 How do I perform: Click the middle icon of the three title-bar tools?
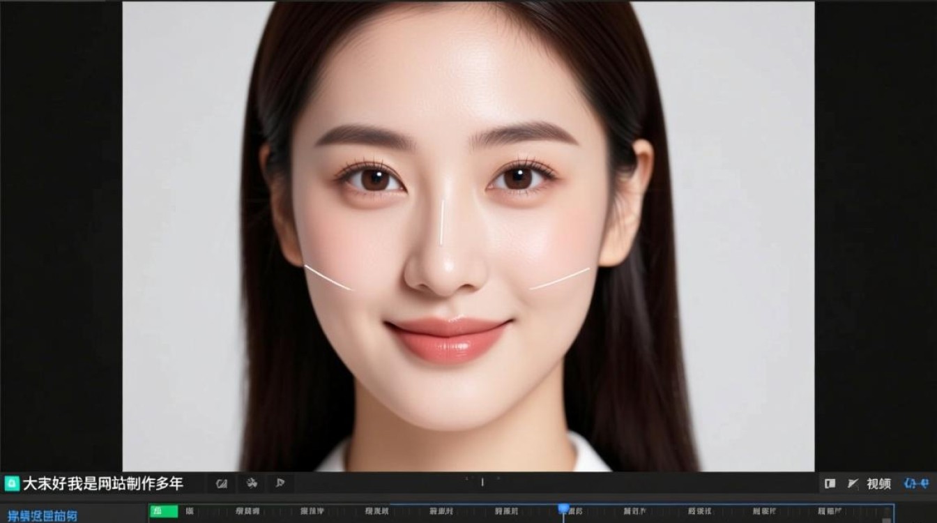(252, 483)
